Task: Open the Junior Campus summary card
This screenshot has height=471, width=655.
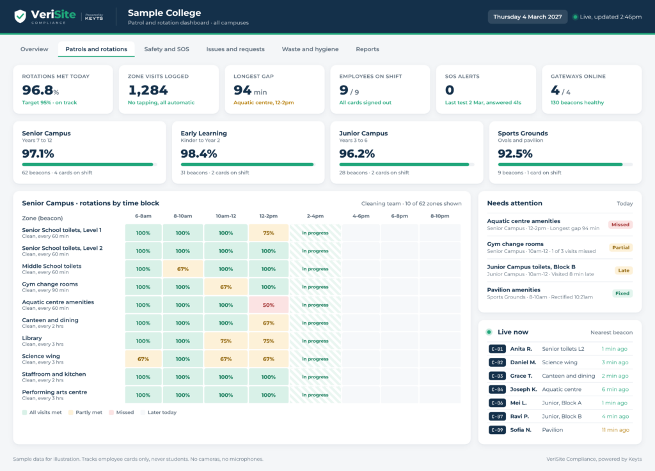Action: (x=406, y=153)
